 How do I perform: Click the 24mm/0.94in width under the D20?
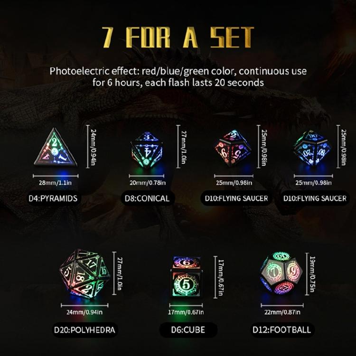tap(84, 312)
